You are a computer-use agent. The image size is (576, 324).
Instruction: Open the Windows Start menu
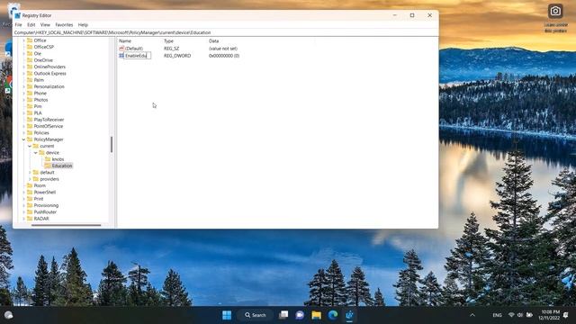coord(227,315)
